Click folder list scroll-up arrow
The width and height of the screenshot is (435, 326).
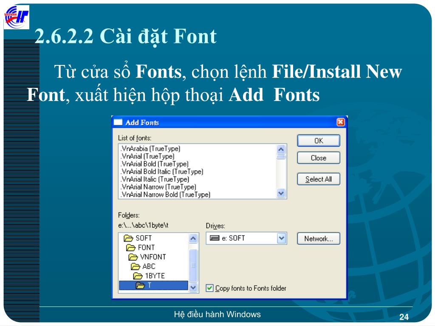pos(193,239)
